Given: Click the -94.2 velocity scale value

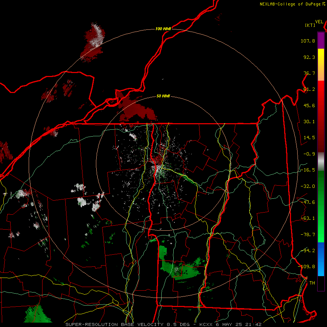Looking at the screenshot, I should click(308, 250).
